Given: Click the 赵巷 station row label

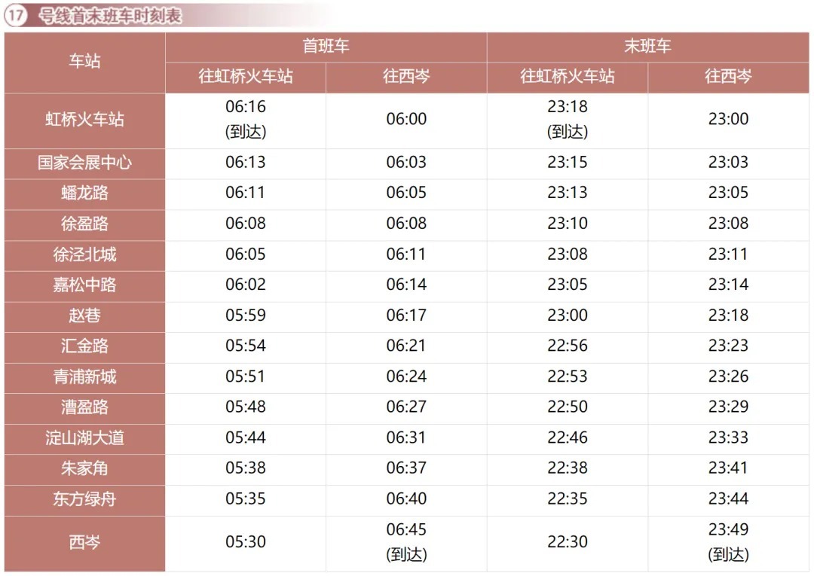Looking at the screenshot, I should coord(84,315).
